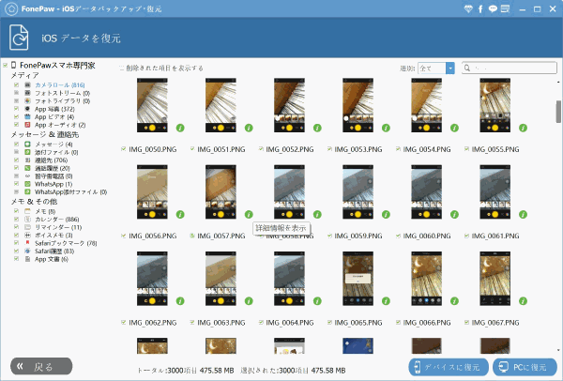563x381 pixels.
Task: Toggle the App 写真 (372) checkbox
Action: click(x=16, y=109)
